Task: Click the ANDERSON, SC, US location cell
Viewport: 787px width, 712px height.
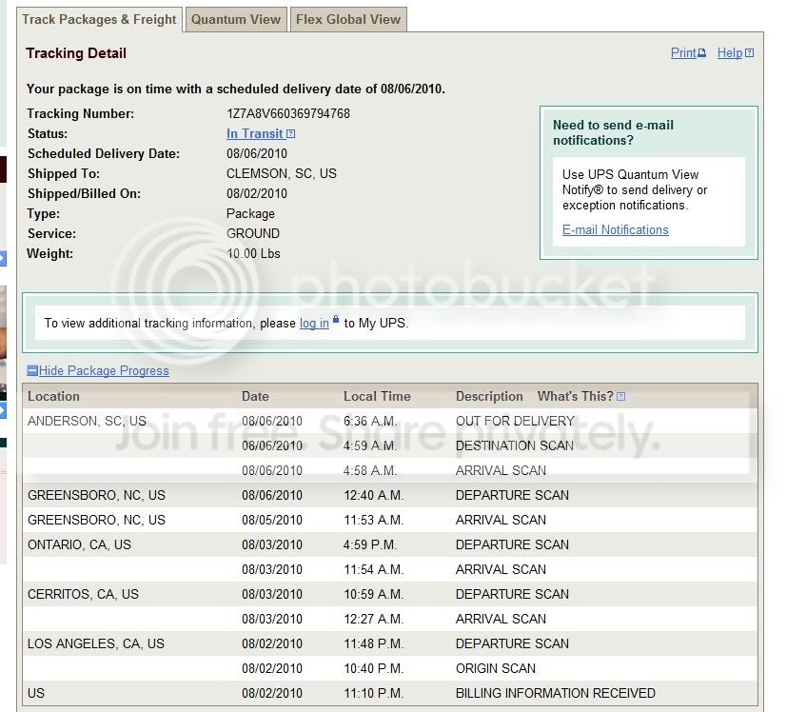Action: point(87,421)
